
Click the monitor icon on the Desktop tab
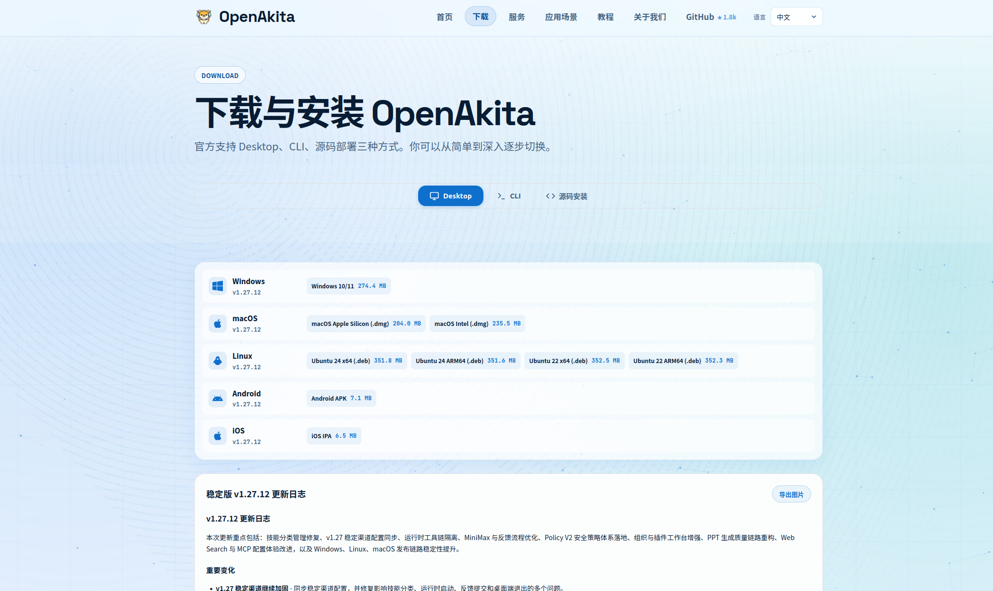(x=434, y=196)
